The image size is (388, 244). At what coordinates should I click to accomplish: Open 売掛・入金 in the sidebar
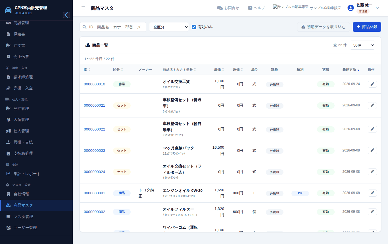point(36,88)
